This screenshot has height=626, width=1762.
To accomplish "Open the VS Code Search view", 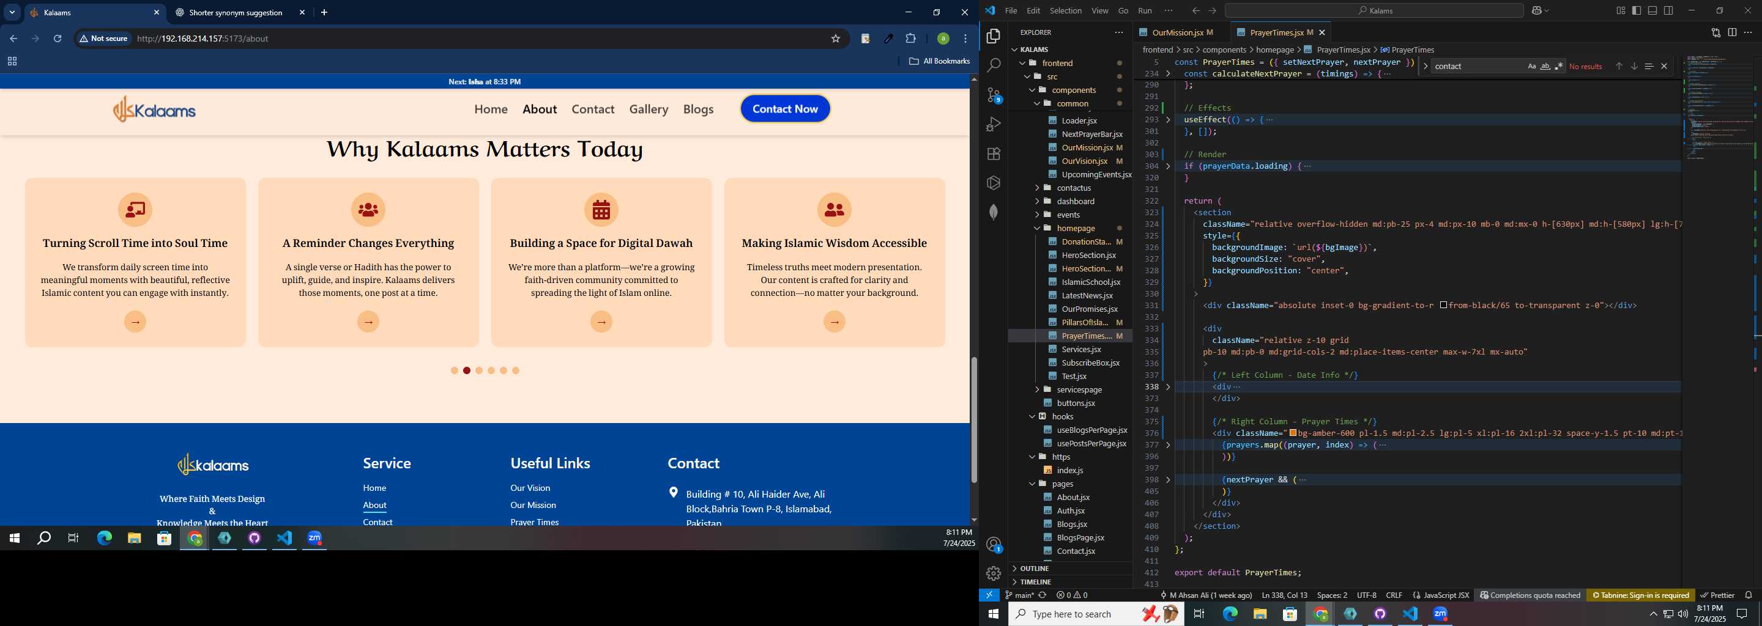I will click(x=993, y=65).
